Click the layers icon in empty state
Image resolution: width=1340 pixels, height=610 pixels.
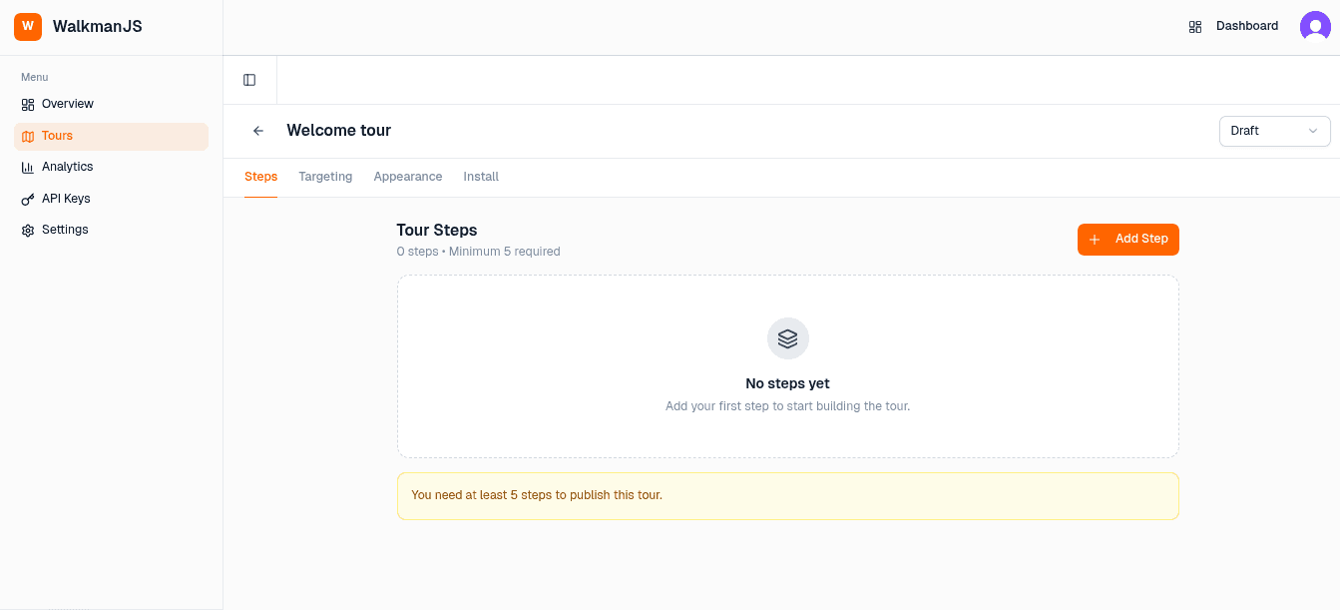pos(787,338)
